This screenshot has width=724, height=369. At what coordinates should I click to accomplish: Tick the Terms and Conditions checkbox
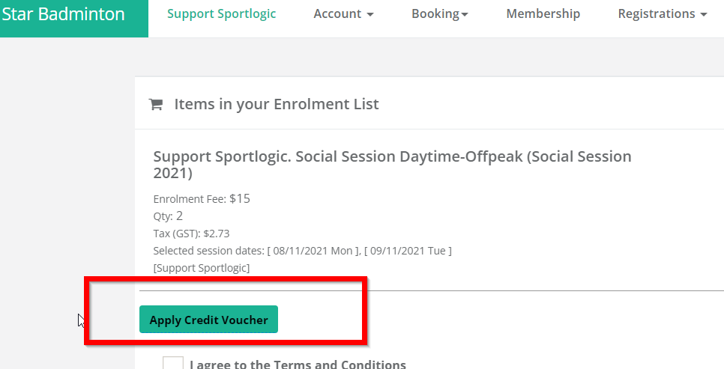[172, 363]
